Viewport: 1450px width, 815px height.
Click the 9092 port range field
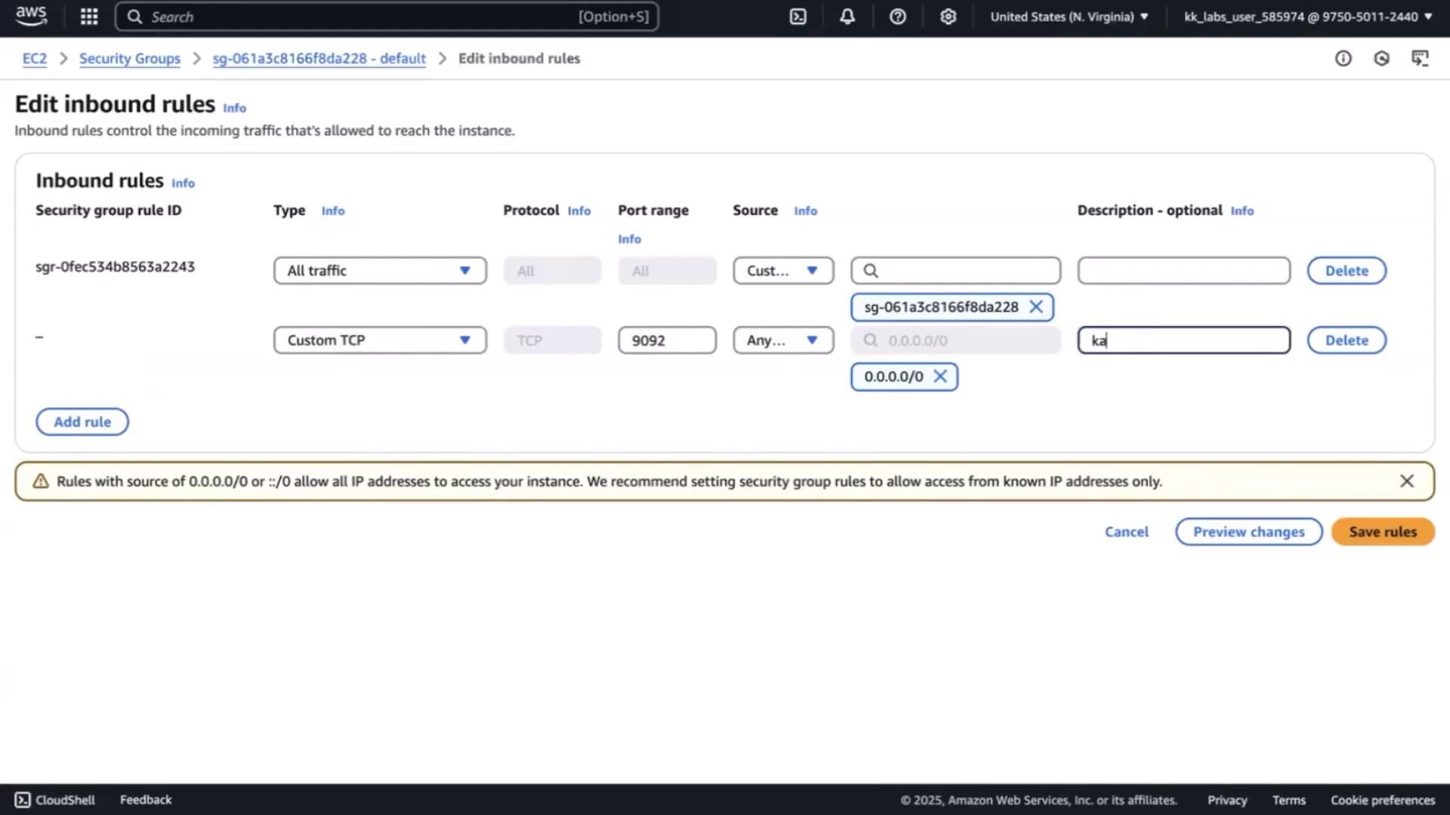coord(667,340)
